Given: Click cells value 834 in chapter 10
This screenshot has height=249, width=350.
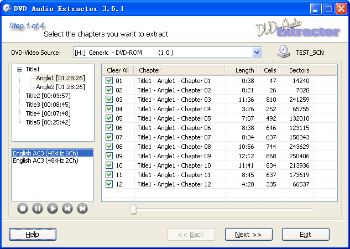Looking at the screenshot, I should [x=271, y=165].
